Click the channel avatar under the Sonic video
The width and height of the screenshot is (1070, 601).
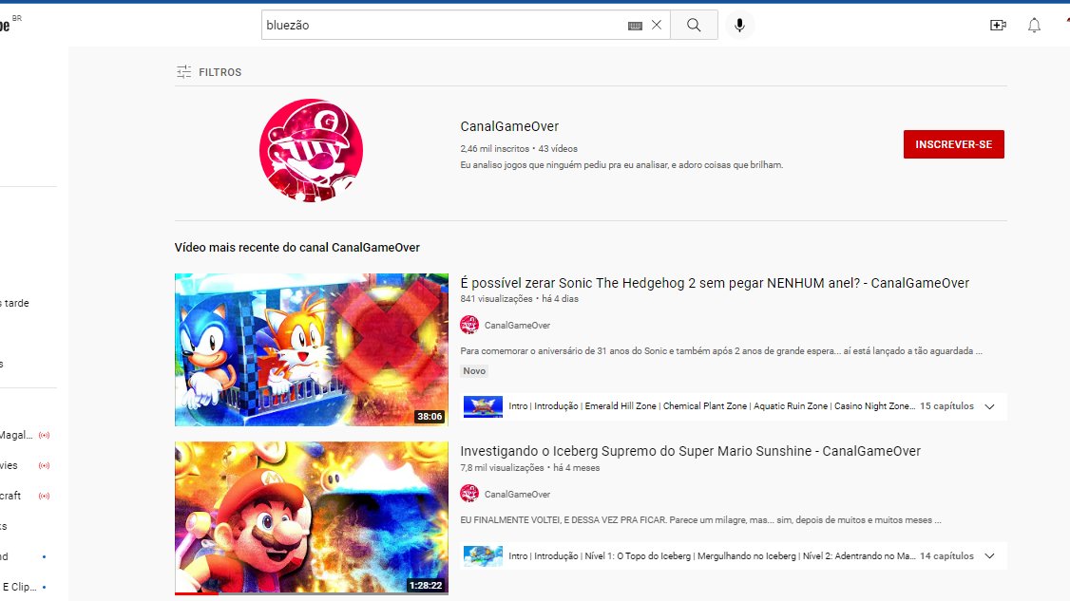point(469,325)
